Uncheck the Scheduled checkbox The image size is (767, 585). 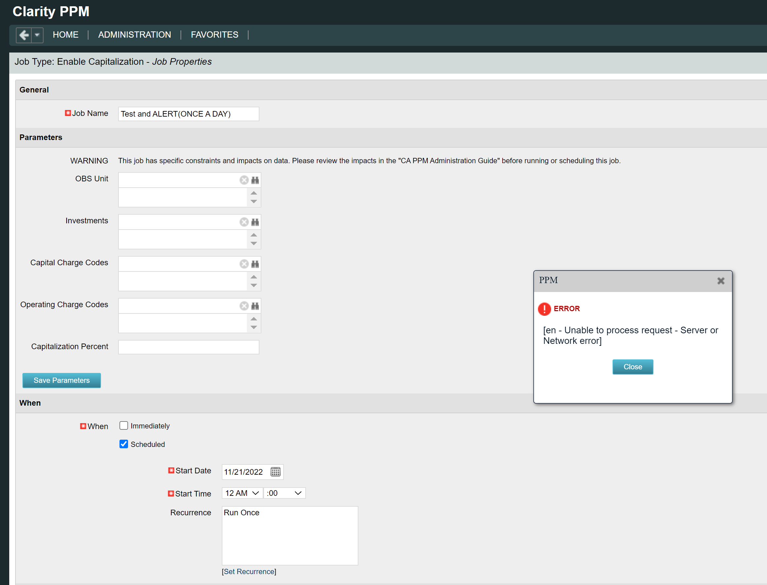[123, 444]
